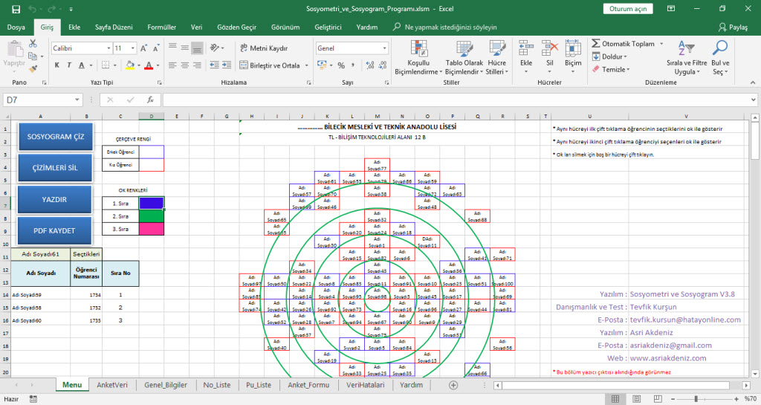Open the Temizle clear dropdown

pos(611,69)
